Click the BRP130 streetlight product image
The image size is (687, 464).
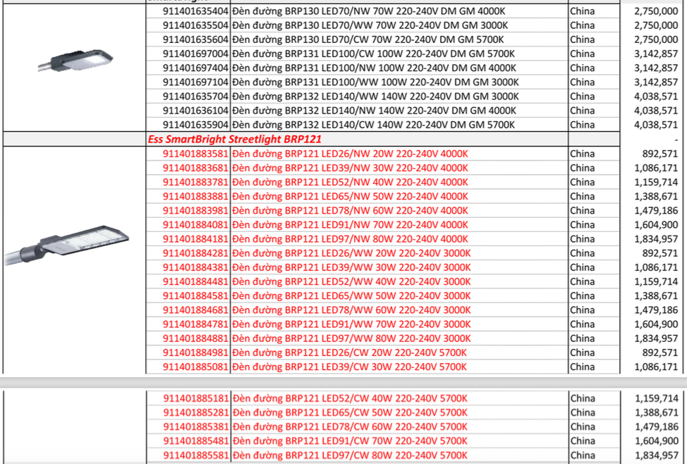(73, 61)
